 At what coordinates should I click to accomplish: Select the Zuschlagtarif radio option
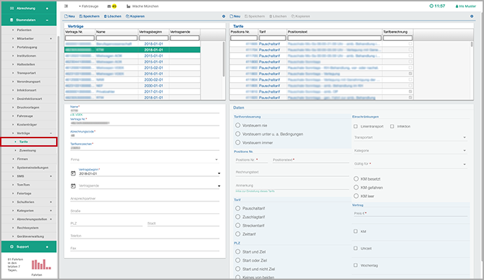point(238,217)
